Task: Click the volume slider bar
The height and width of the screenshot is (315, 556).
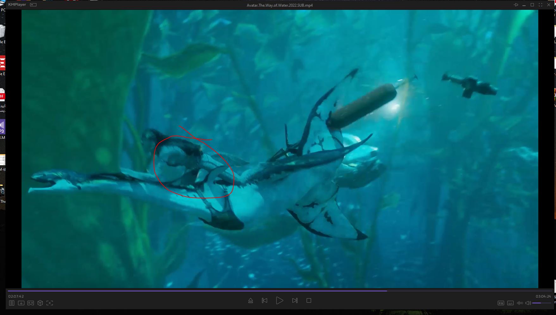Action: click(541, 303)
